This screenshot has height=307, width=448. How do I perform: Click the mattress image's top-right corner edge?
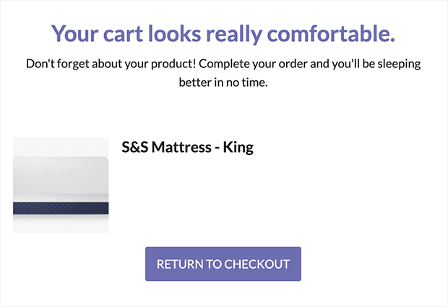click(106, 159)
